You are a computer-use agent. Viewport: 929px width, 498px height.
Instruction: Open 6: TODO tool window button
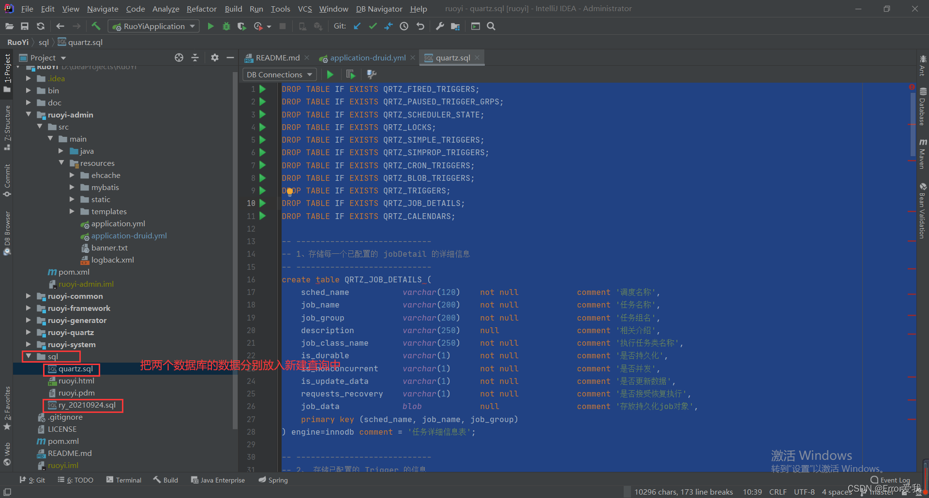(75, 480)
